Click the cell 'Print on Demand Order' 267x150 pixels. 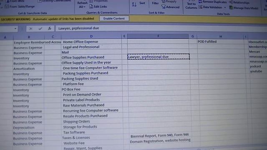82,95
